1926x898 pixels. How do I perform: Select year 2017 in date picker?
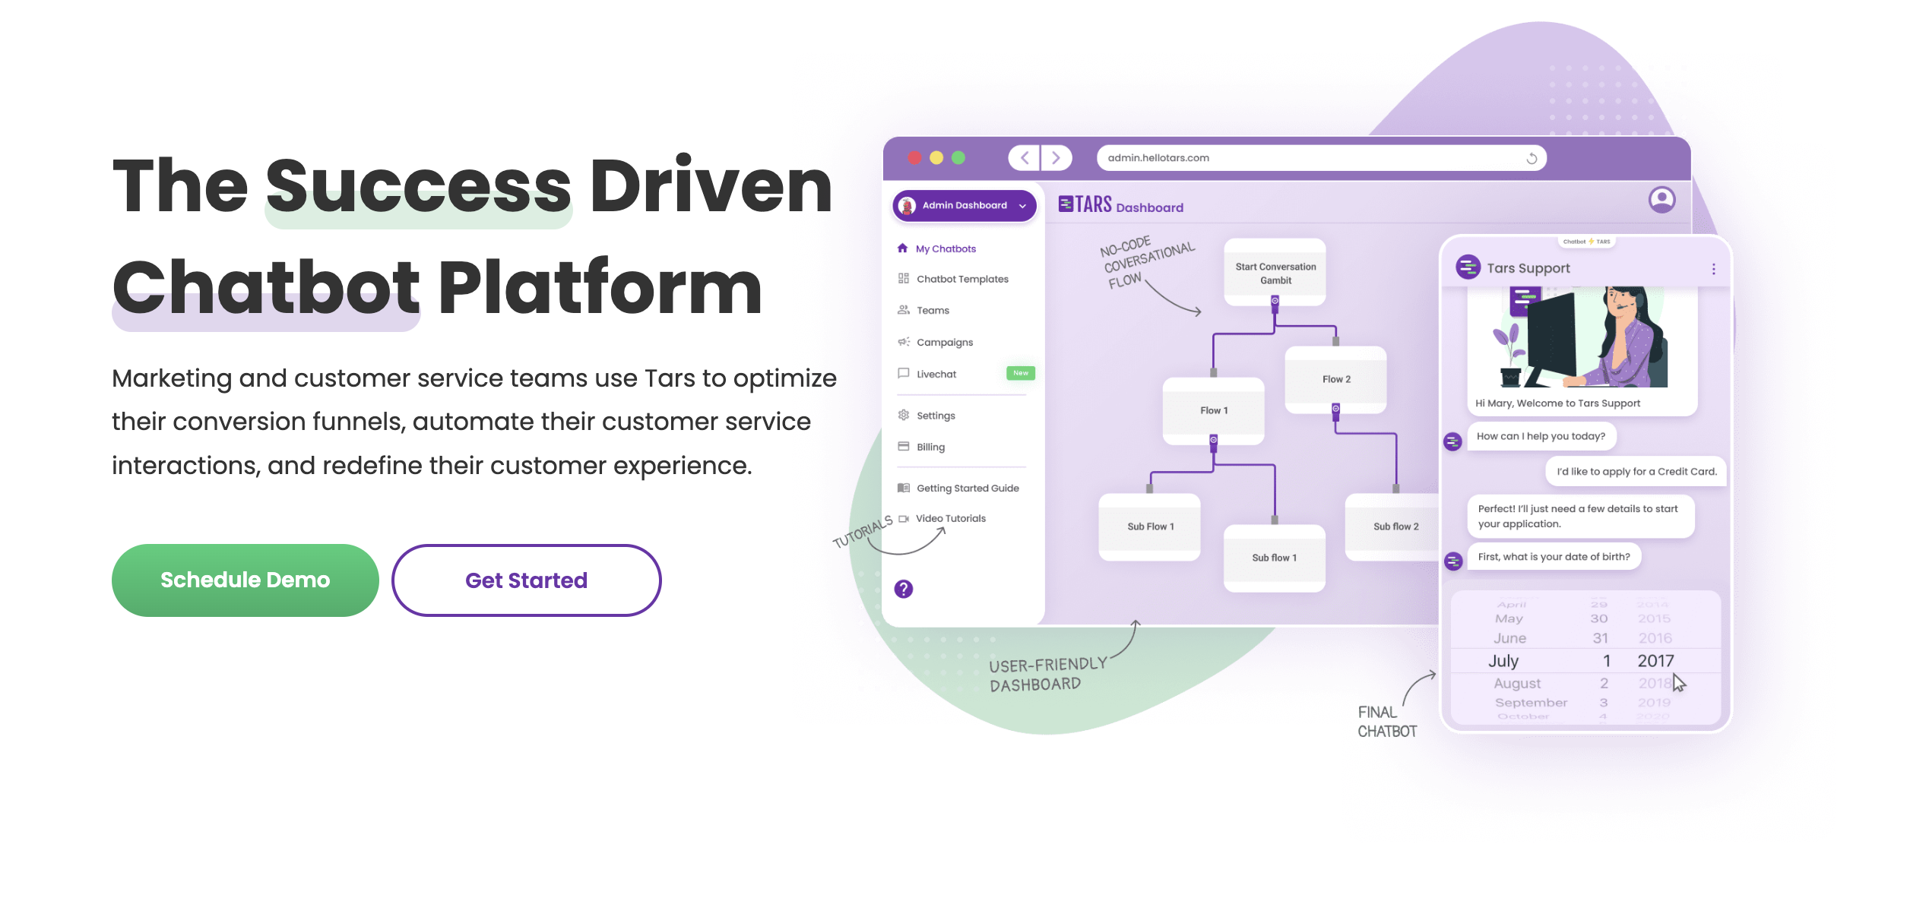[x=1655, y=661]
